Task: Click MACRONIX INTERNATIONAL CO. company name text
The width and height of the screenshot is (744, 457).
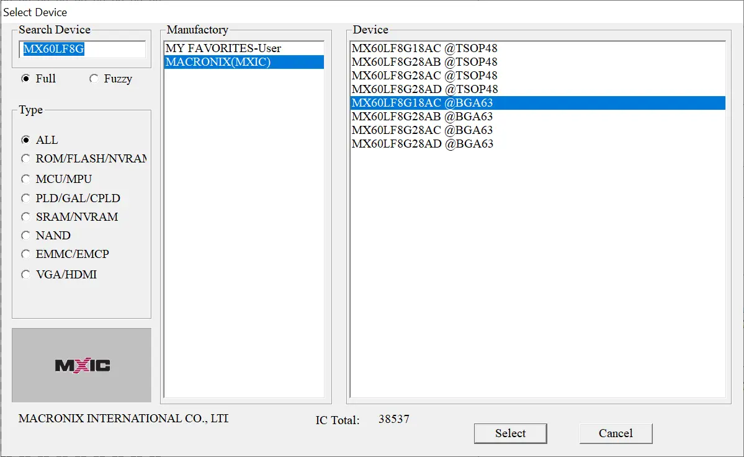Action: pyautogui.click(x=123, y=418)
